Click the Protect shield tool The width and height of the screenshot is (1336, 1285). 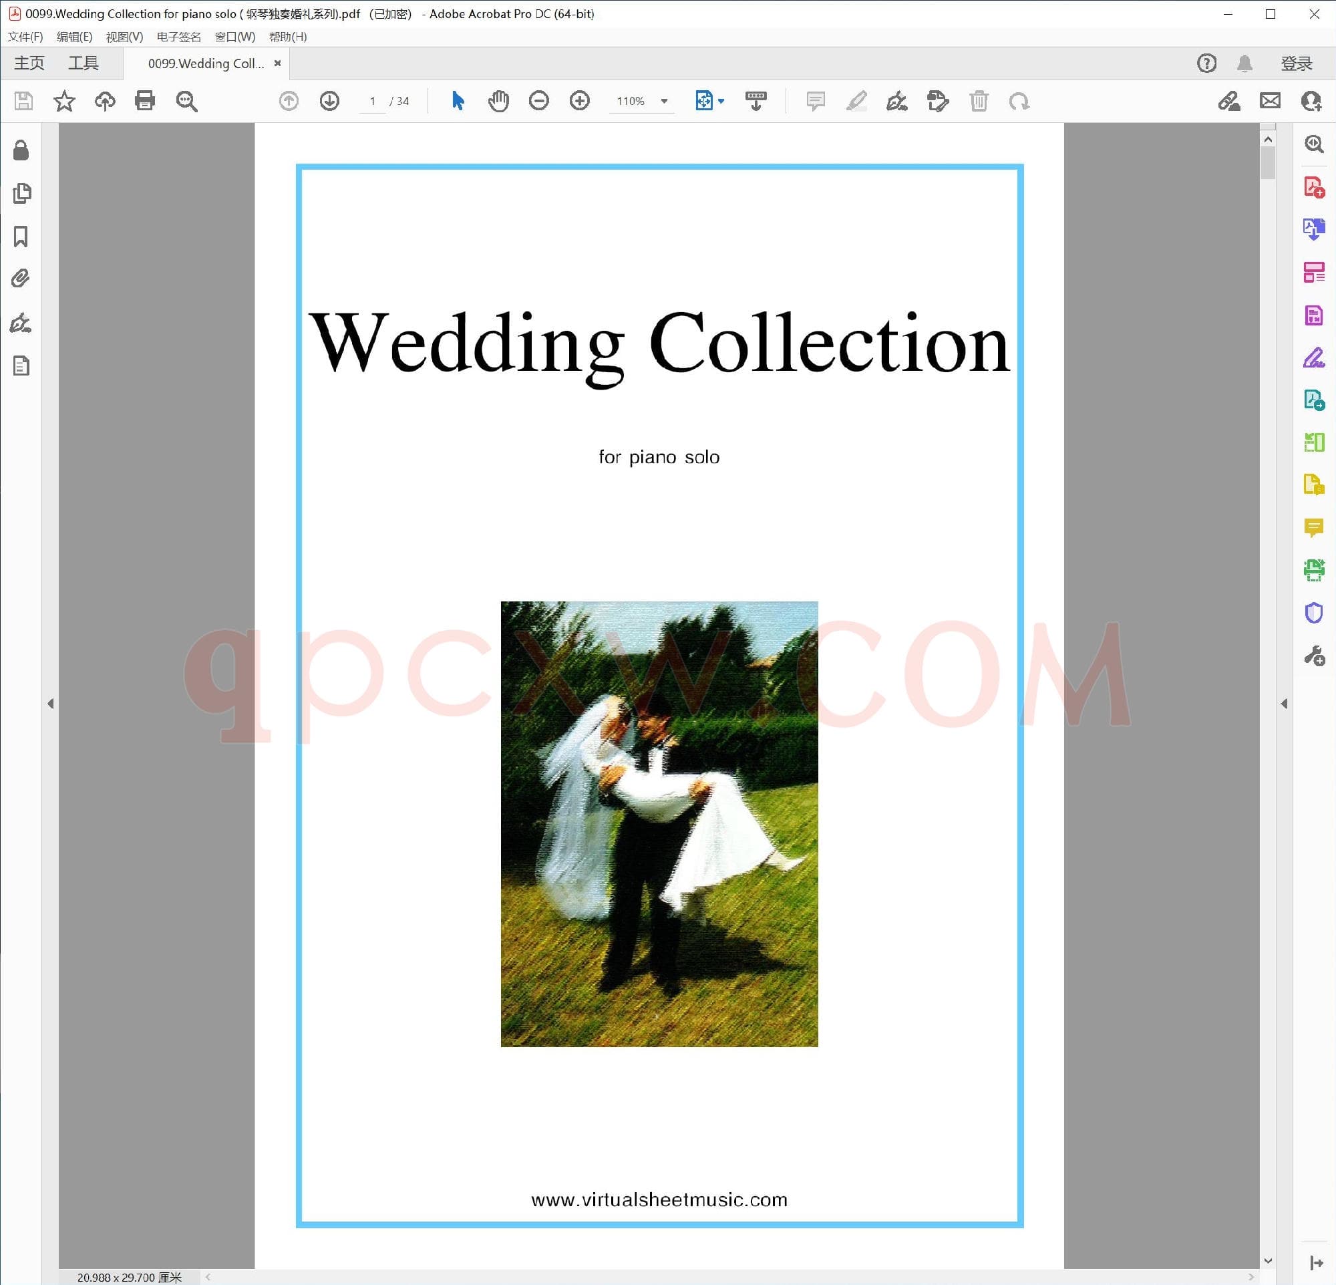pyautogui.click(x=1313, y=613)
